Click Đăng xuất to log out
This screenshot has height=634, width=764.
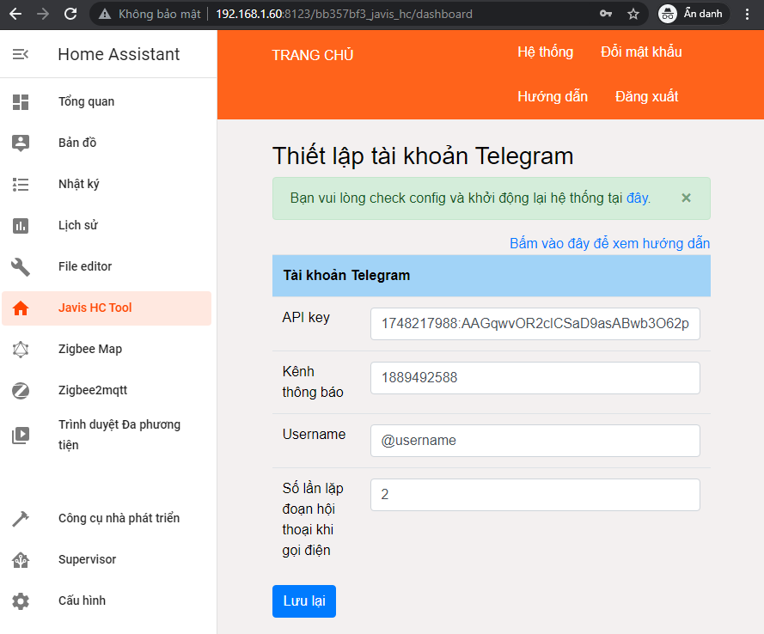click(646, 96)
